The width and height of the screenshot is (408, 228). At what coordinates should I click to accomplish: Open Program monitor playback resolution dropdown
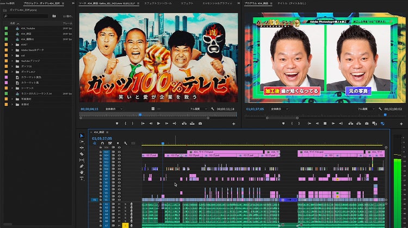(x=366, y=109)
